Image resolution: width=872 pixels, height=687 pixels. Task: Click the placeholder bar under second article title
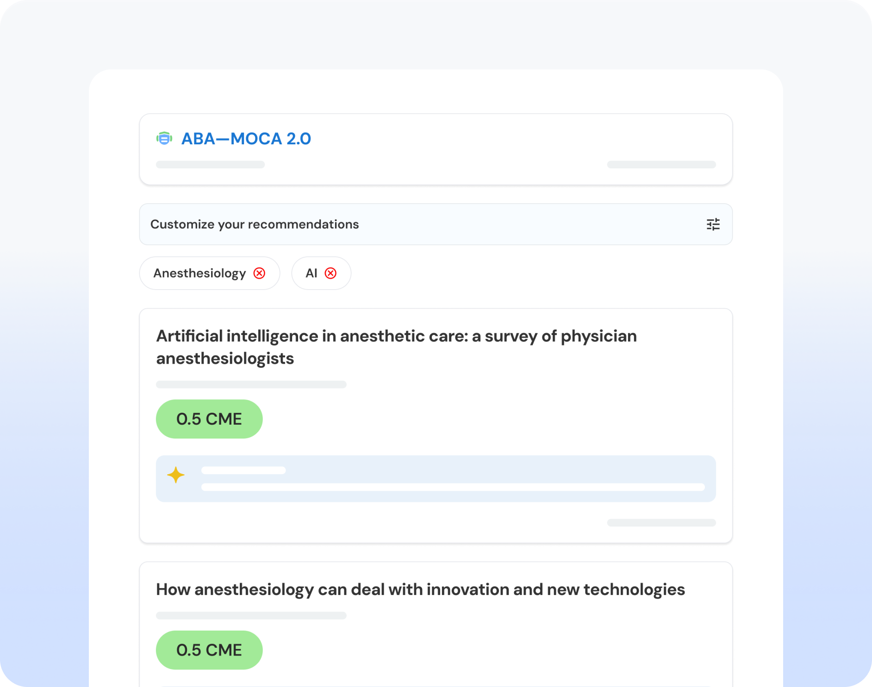[251, 615]
